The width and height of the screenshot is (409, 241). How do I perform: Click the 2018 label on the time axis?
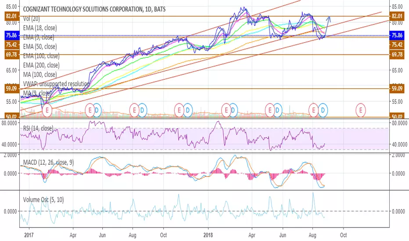(208, 235)
